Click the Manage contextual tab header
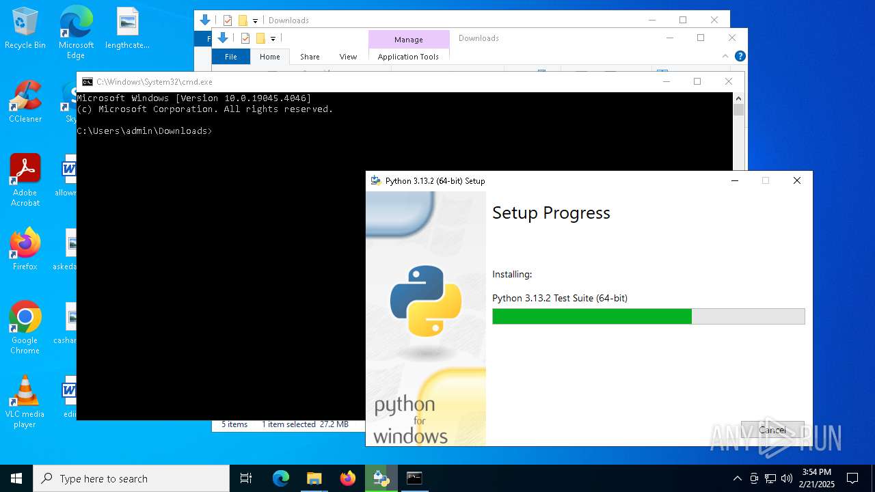The height and width of the screenshot is (492, 875). coord(409,40)
